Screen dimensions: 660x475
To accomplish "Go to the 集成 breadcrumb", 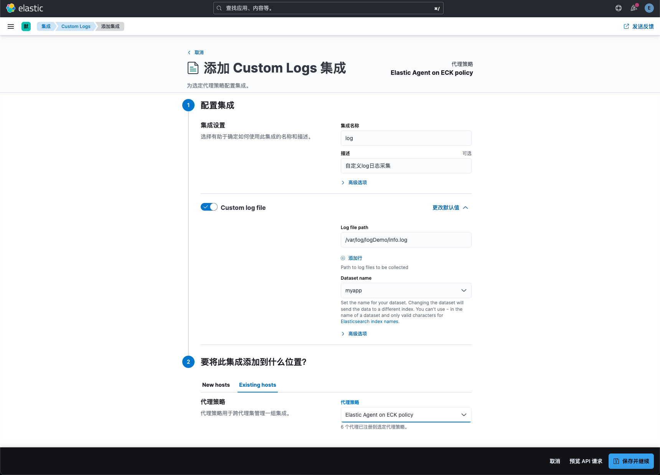I will 46,26.
